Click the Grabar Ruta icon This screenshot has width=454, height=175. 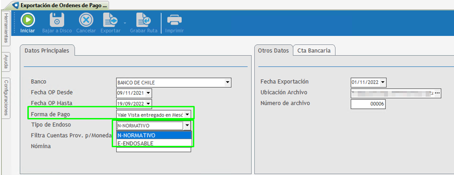[143, 20]
